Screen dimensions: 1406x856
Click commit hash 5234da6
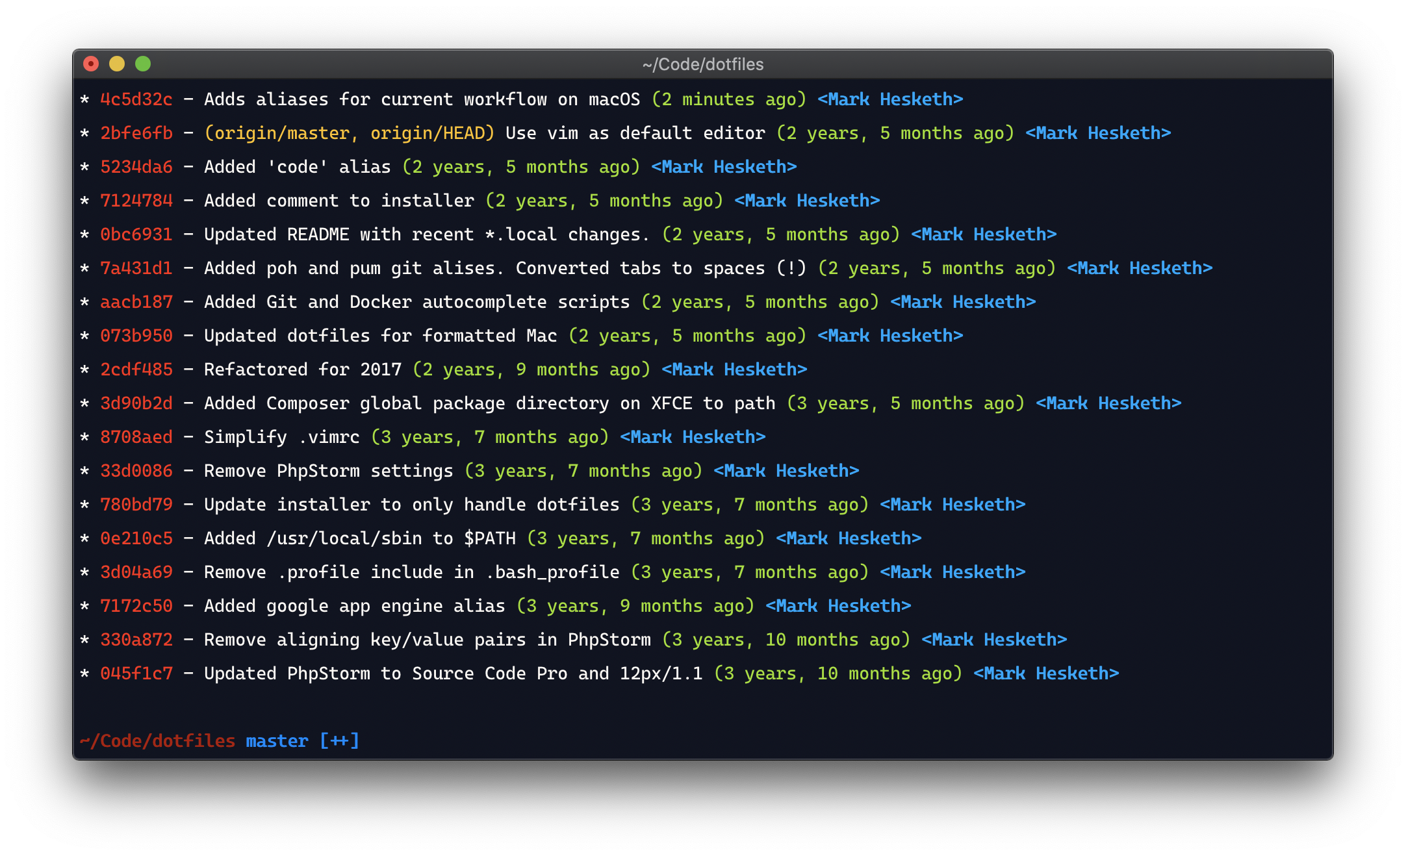pos(136,167)
